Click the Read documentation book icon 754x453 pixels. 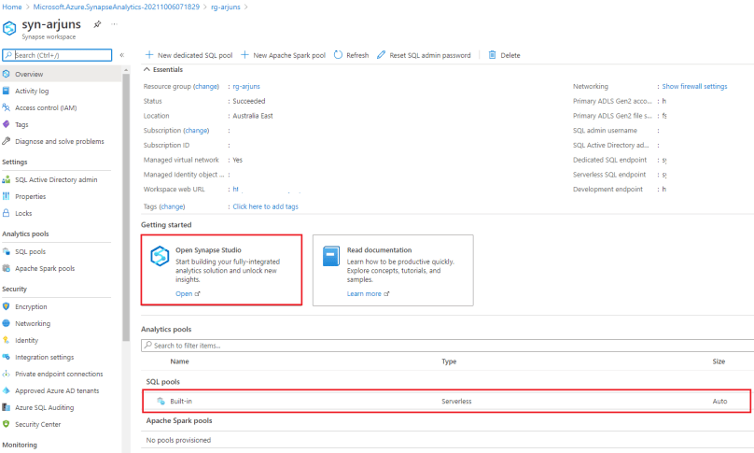tap(331, 256)
